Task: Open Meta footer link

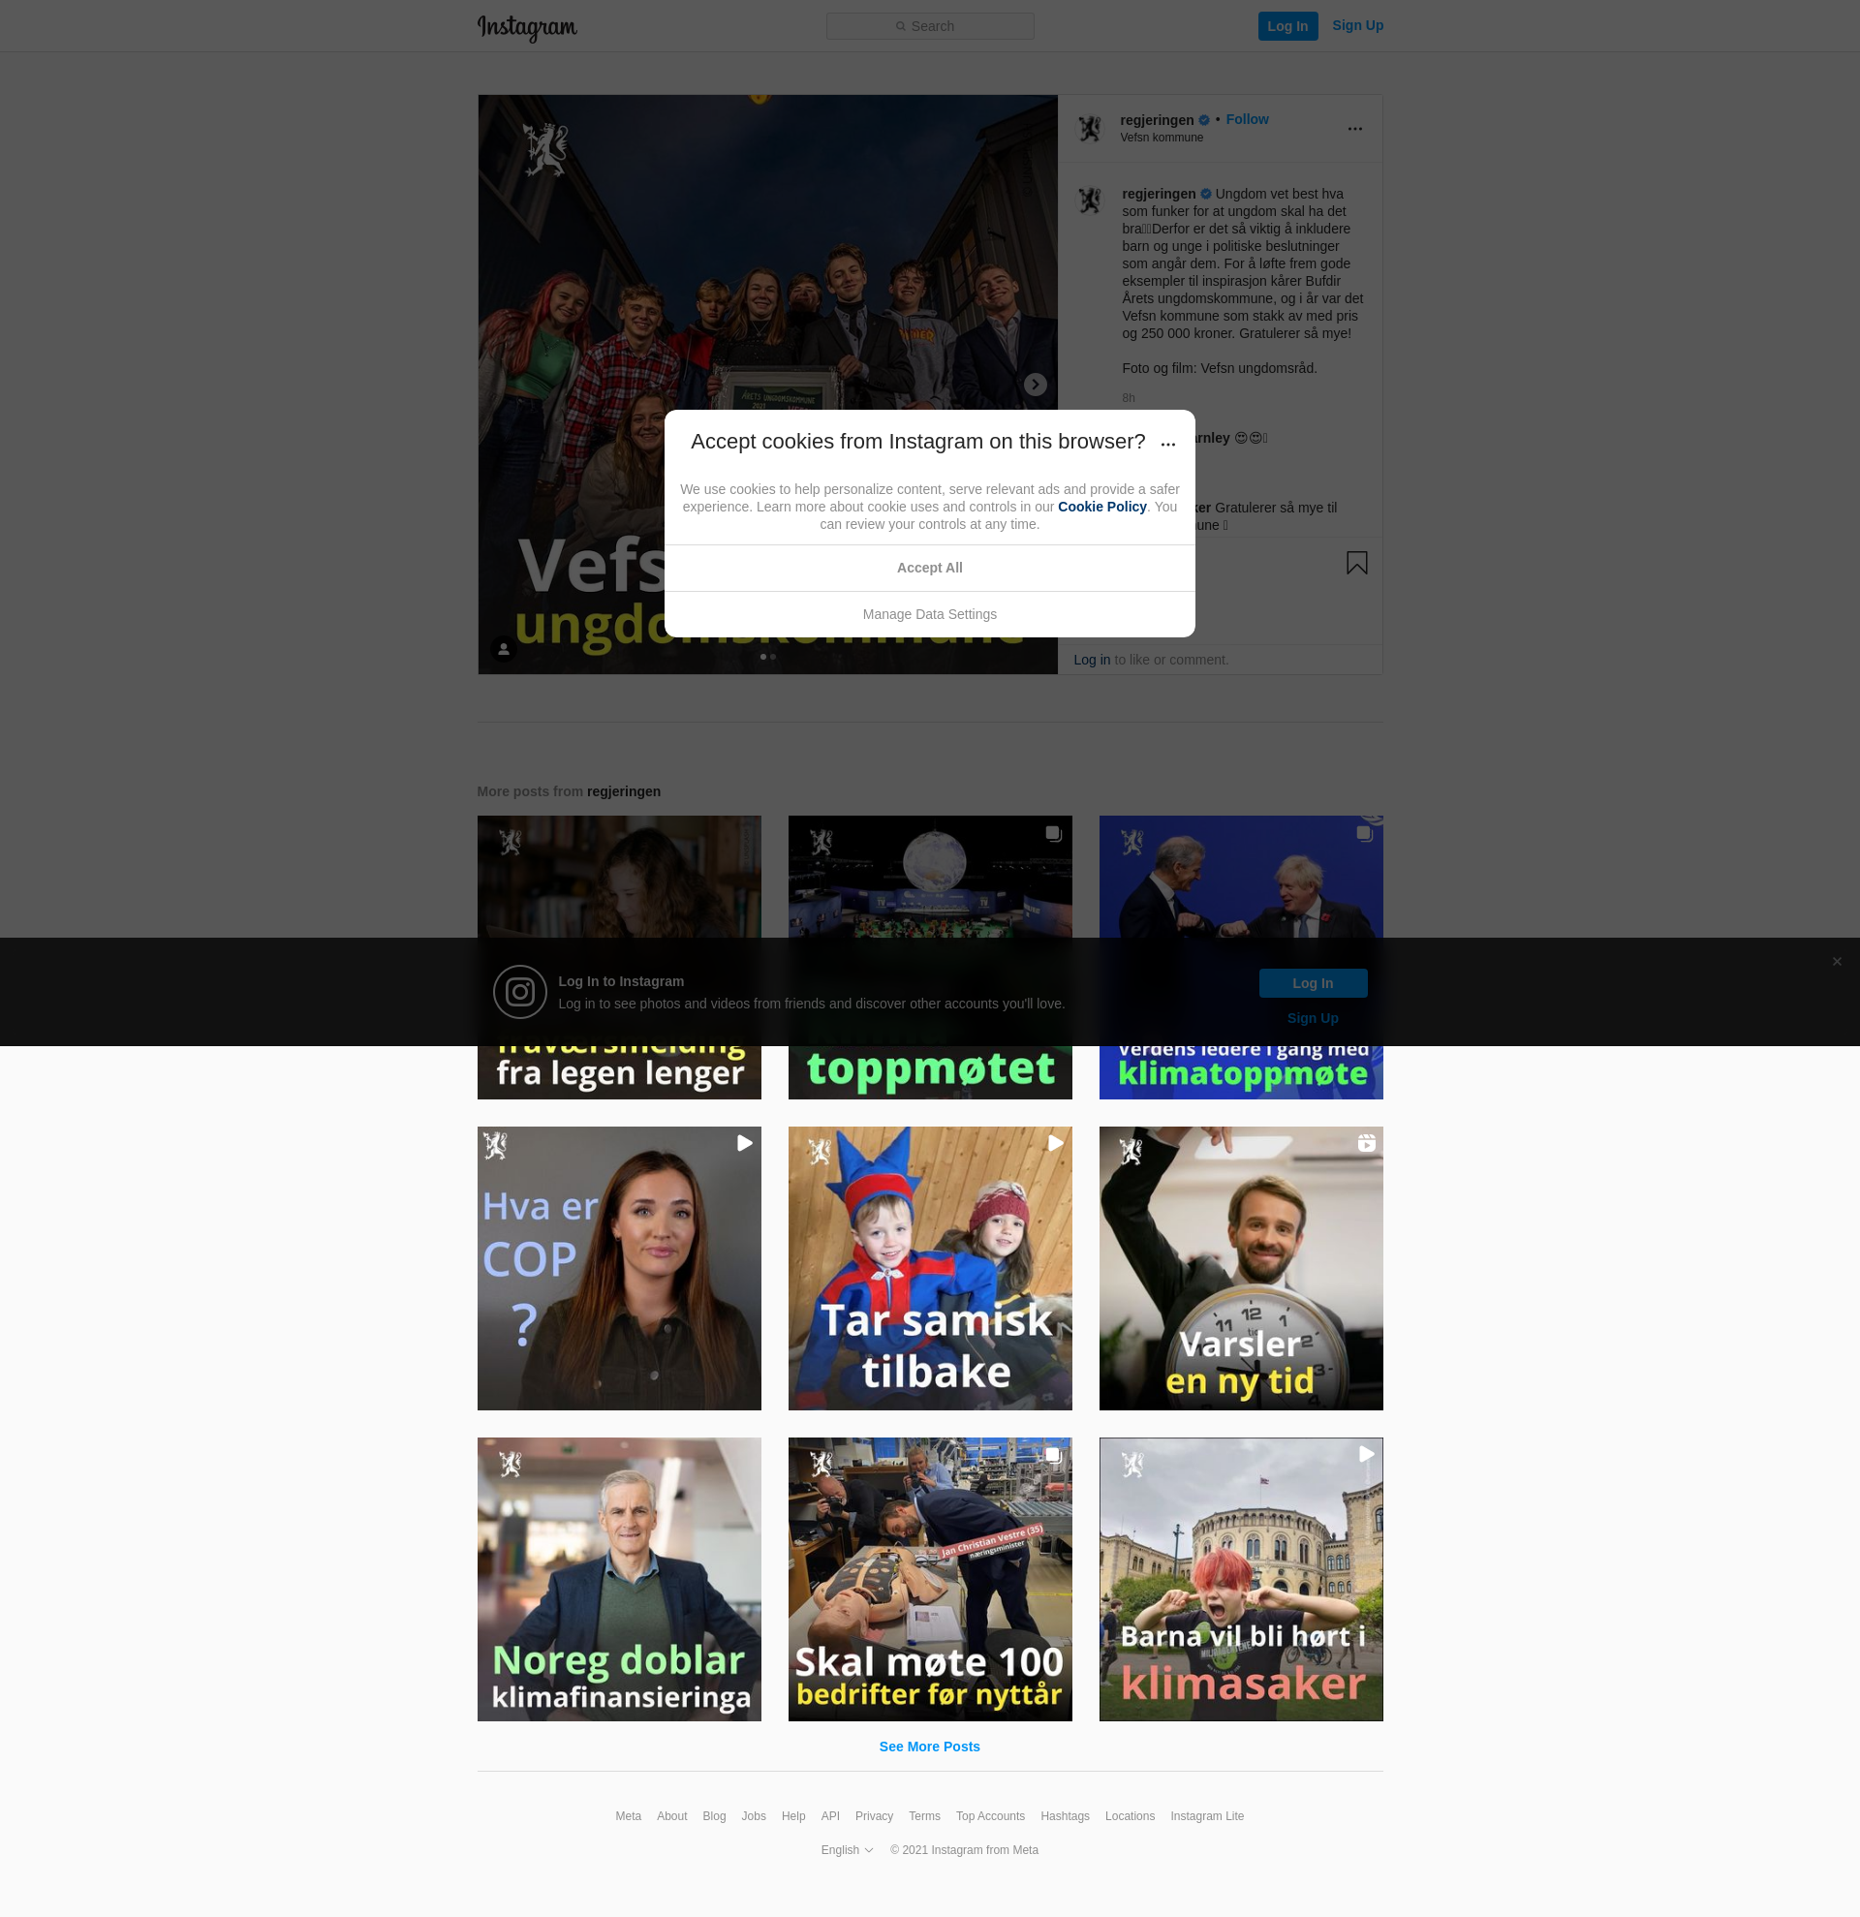Action: point(628,1816)
